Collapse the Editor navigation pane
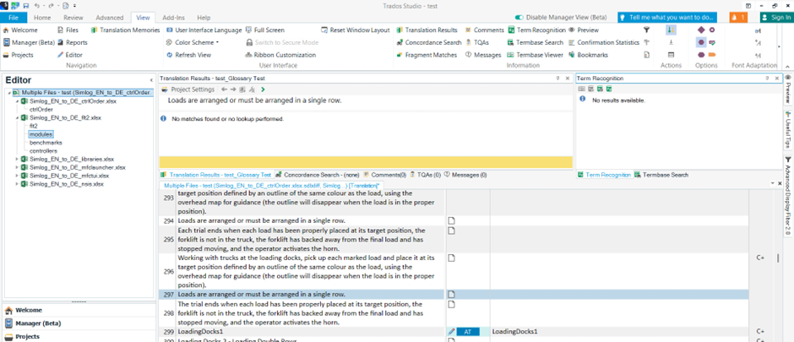Viewport: 794px width, 342px height. pos(151,80)
